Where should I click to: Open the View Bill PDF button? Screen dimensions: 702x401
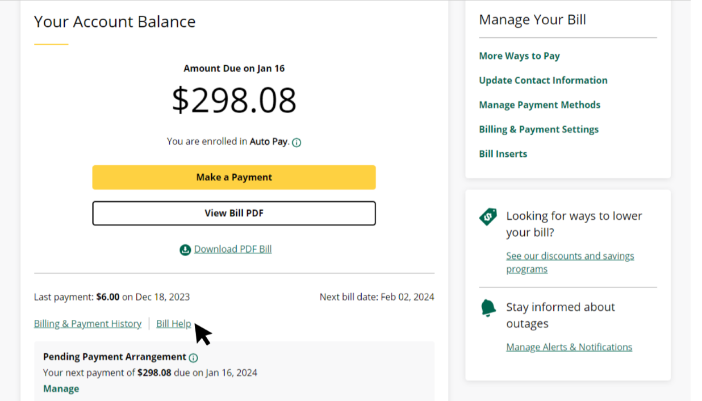tap(234, 214)
